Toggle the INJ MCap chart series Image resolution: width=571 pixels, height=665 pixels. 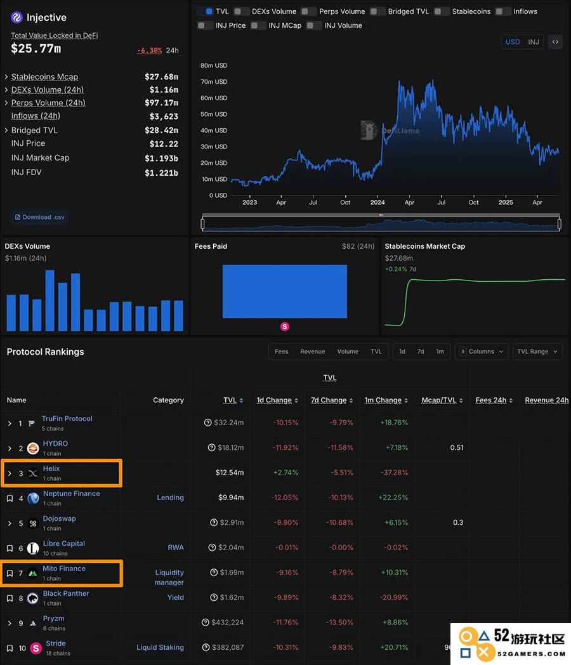258,25
